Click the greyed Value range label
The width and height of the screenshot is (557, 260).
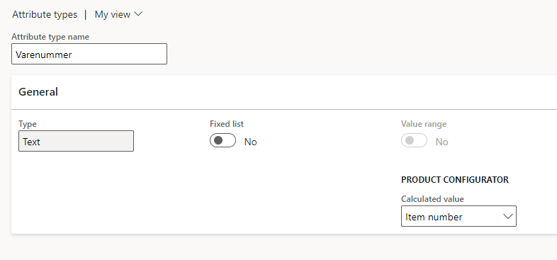pyautogui.click(x=424, y=124)
